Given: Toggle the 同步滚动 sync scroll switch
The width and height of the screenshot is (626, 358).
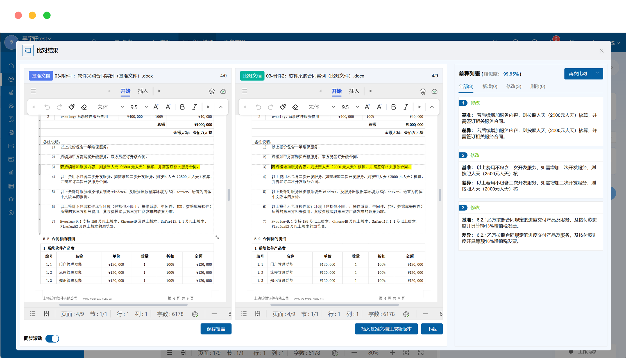Looking at the screenshot, I should click(52, 338).
